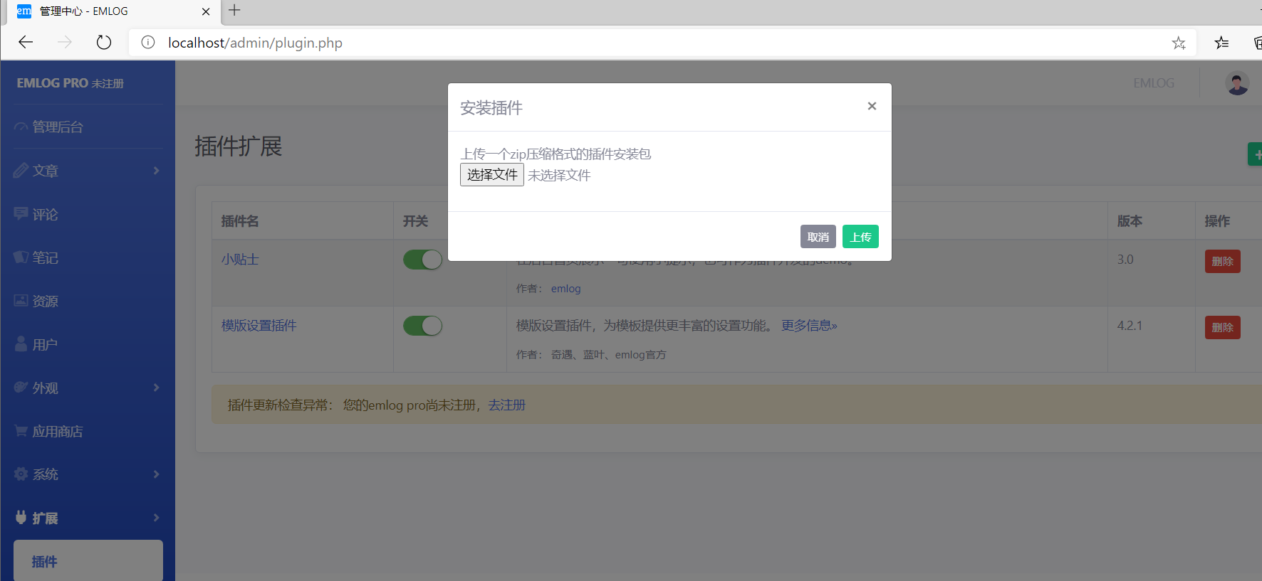
Task: Click the EMLOG PRO brand logo
Action: click(70, 83)
